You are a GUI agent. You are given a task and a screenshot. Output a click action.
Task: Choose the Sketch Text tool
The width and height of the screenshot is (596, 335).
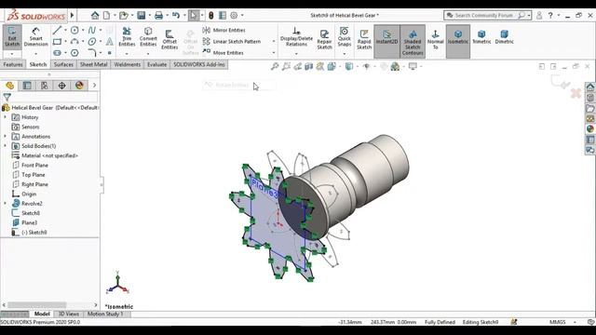(x=110, y=41)
